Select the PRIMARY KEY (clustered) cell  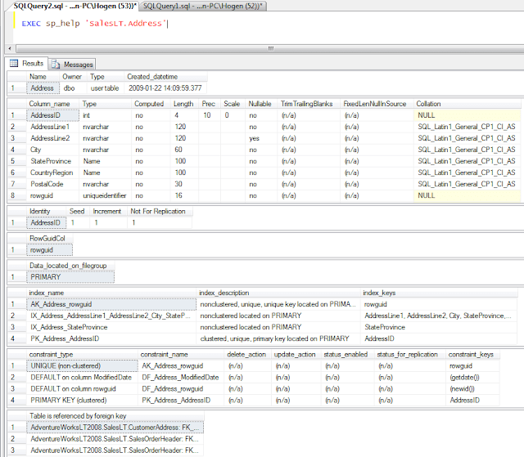pyautogui.click(x=82, y=401)
